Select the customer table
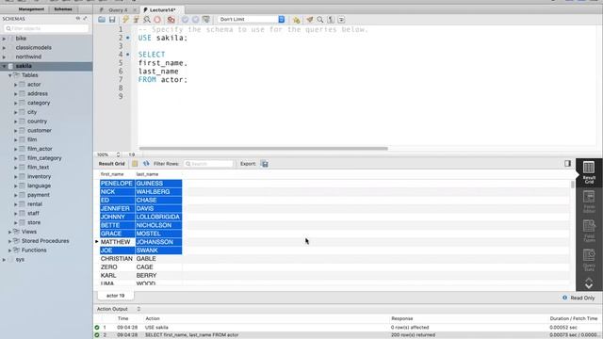This screenshot has width=603, height=339. click(x=40, y=130)
